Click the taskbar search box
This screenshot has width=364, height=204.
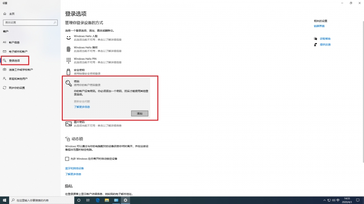pyautogui.click(x=41, y=200)
